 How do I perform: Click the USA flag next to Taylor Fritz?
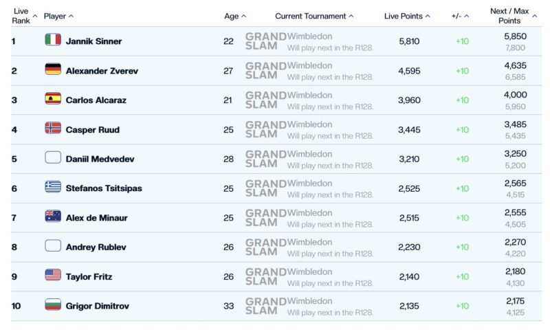pyautogui.click(x=53, y=275)
